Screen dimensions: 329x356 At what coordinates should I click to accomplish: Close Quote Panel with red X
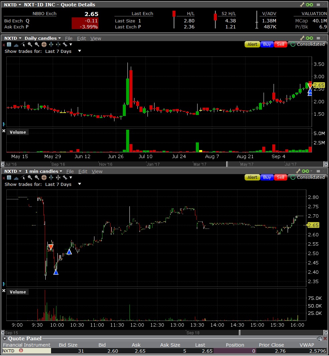tap(325, 339)
